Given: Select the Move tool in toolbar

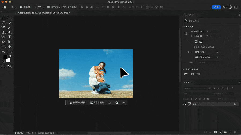Looking at the screenshot, I should pyautogui.click(x=3, y=18).
